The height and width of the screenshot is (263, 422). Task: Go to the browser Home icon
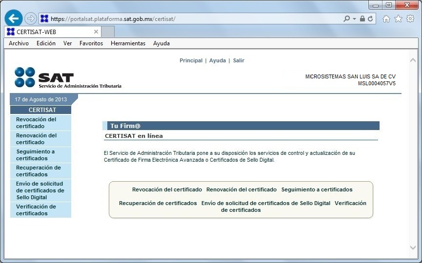click(386, 19)
